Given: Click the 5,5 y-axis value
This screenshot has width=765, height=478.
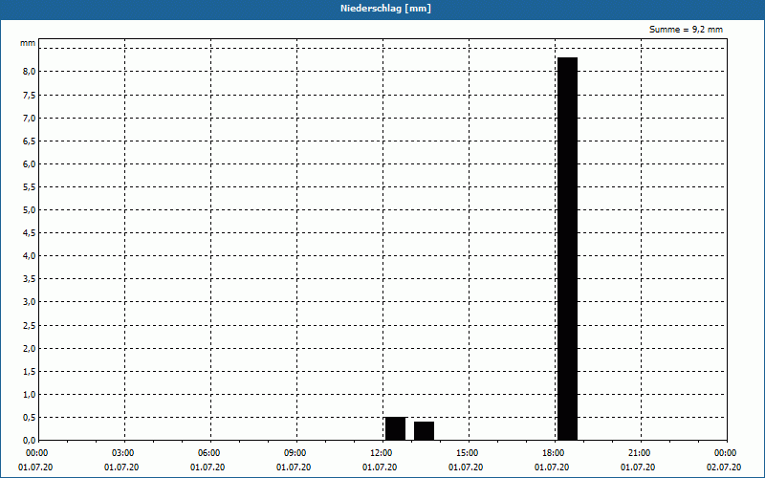Looking at the screenshot, I should [x=30, y=186].
